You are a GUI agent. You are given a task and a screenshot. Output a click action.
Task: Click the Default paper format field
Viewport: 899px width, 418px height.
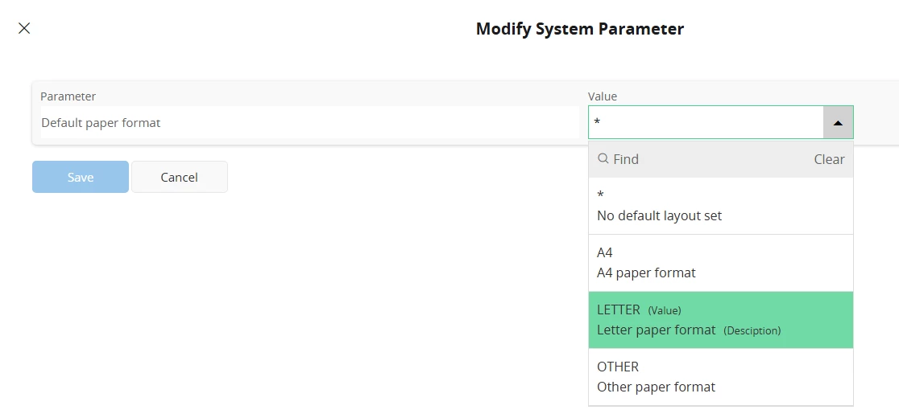pos(309,122)
